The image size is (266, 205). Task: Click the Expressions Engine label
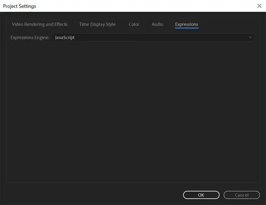coord(30,38)
